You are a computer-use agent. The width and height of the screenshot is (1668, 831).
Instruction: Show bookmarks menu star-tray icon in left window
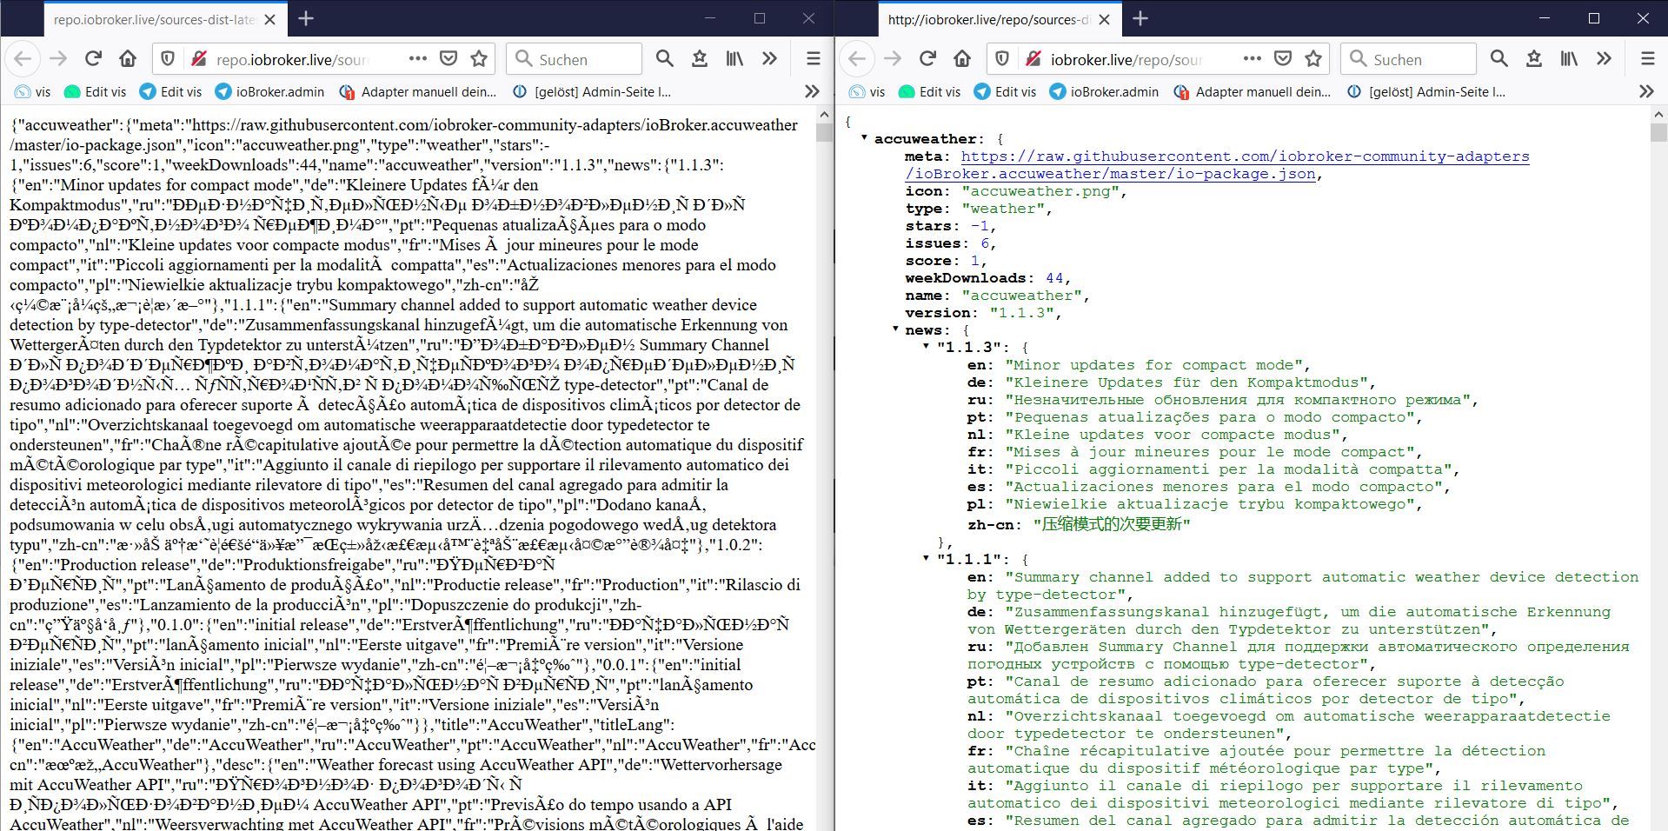700,59
